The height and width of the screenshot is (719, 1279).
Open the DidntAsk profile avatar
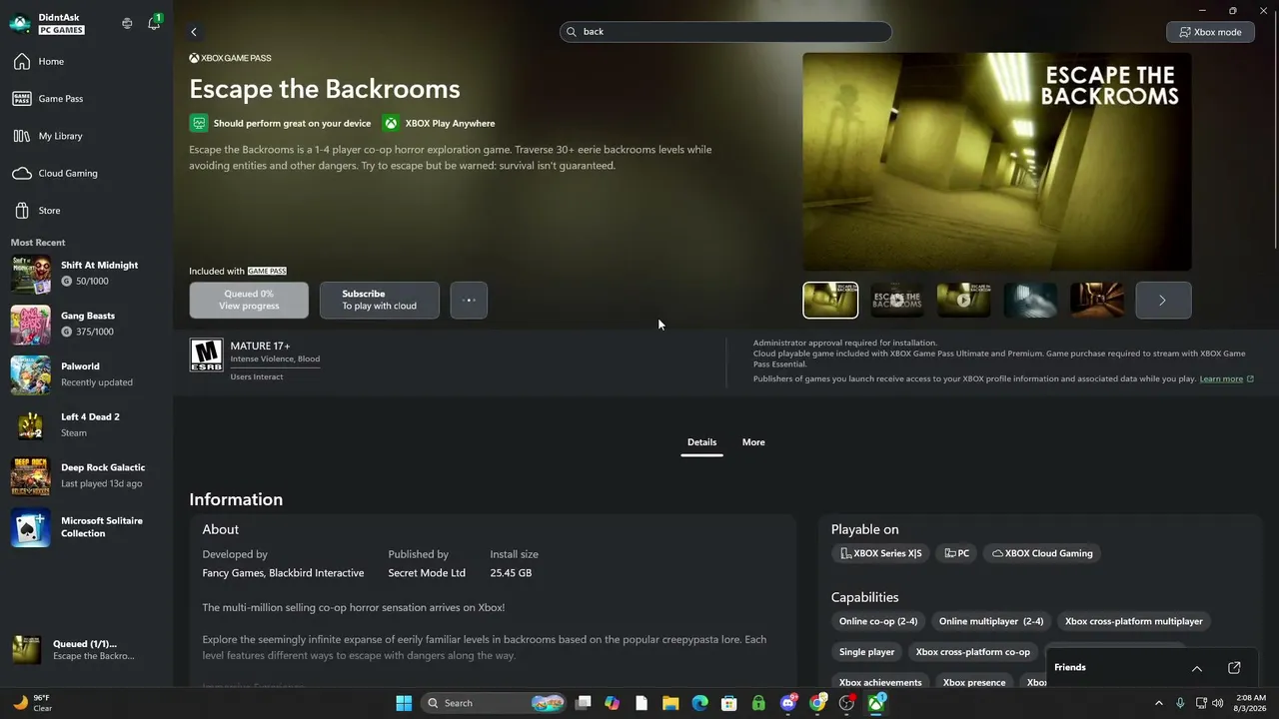[x=20, y=23]
